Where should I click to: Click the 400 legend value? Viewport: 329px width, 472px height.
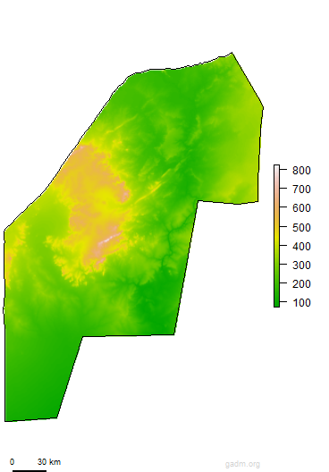(301, 247)
